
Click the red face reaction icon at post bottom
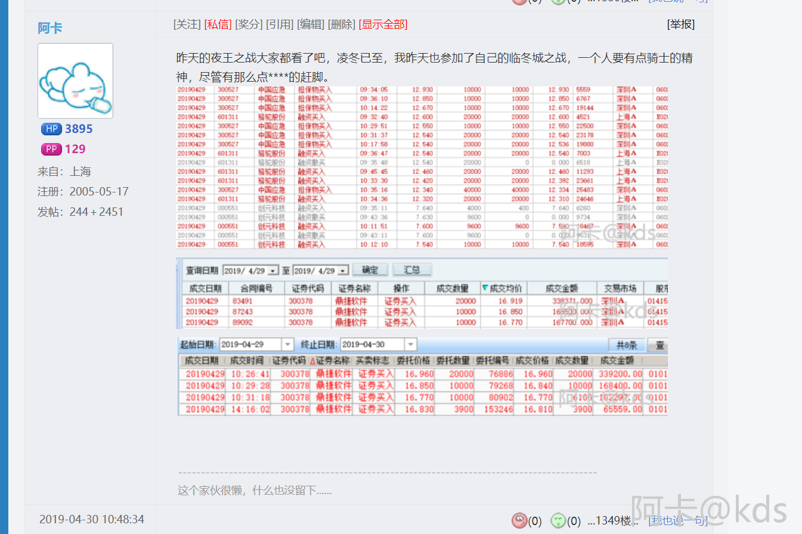(519, 521)
